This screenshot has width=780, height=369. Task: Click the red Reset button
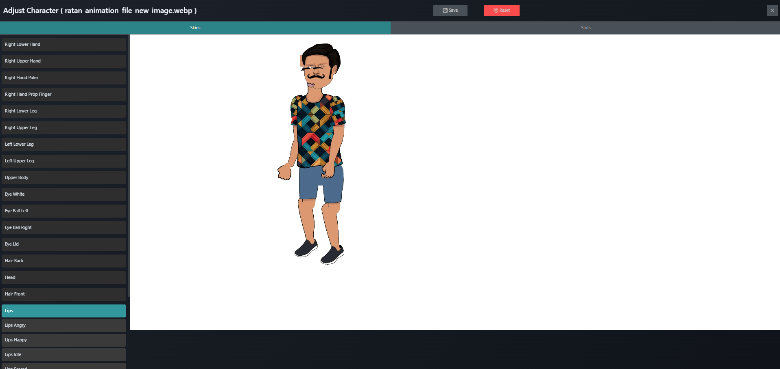(501, 10)
